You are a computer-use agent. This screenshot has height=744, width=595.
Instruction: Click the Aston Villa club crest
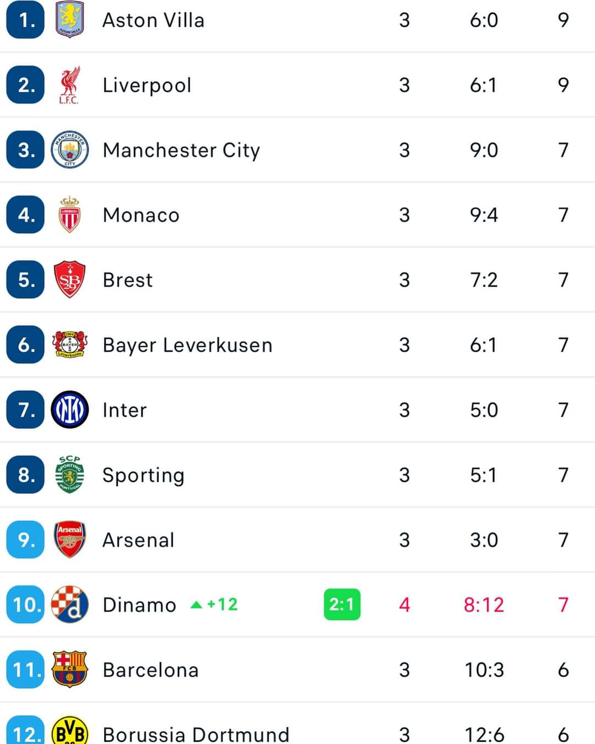[x=69, y=20]
